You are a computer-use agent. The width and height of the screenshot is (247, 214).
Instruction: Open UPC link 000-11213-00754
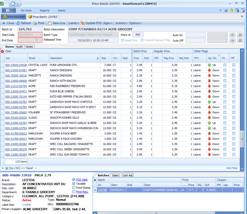[x=16, y=86]
